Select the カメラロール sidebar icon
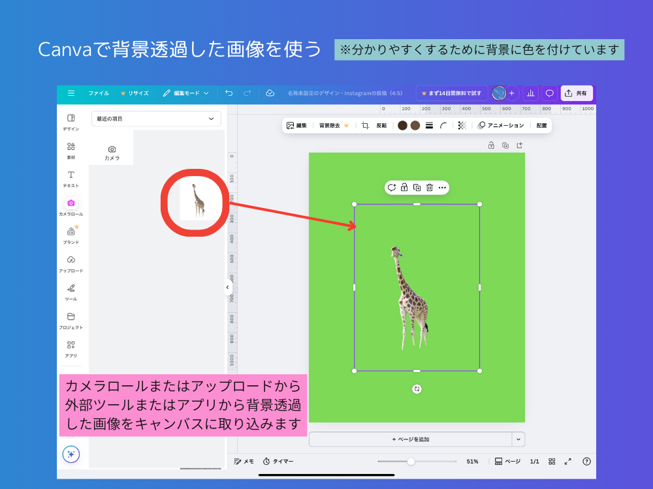 click(71, 203)
